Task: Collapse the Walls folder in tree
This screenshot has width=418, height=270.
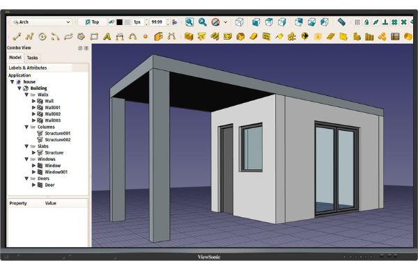Action: coord(26,95)
